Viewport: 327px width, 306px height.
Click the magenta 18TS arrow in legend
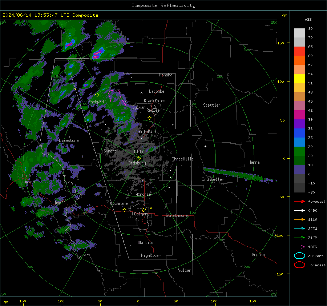click(299, 247)
